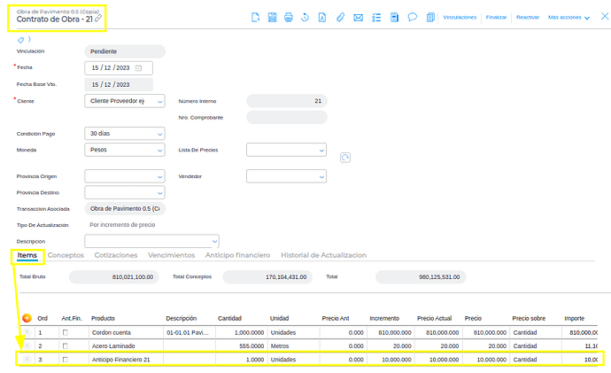Open the Historial de Actualizacion tab
Viewport: 611px width, 373px height.
(323, 255)
